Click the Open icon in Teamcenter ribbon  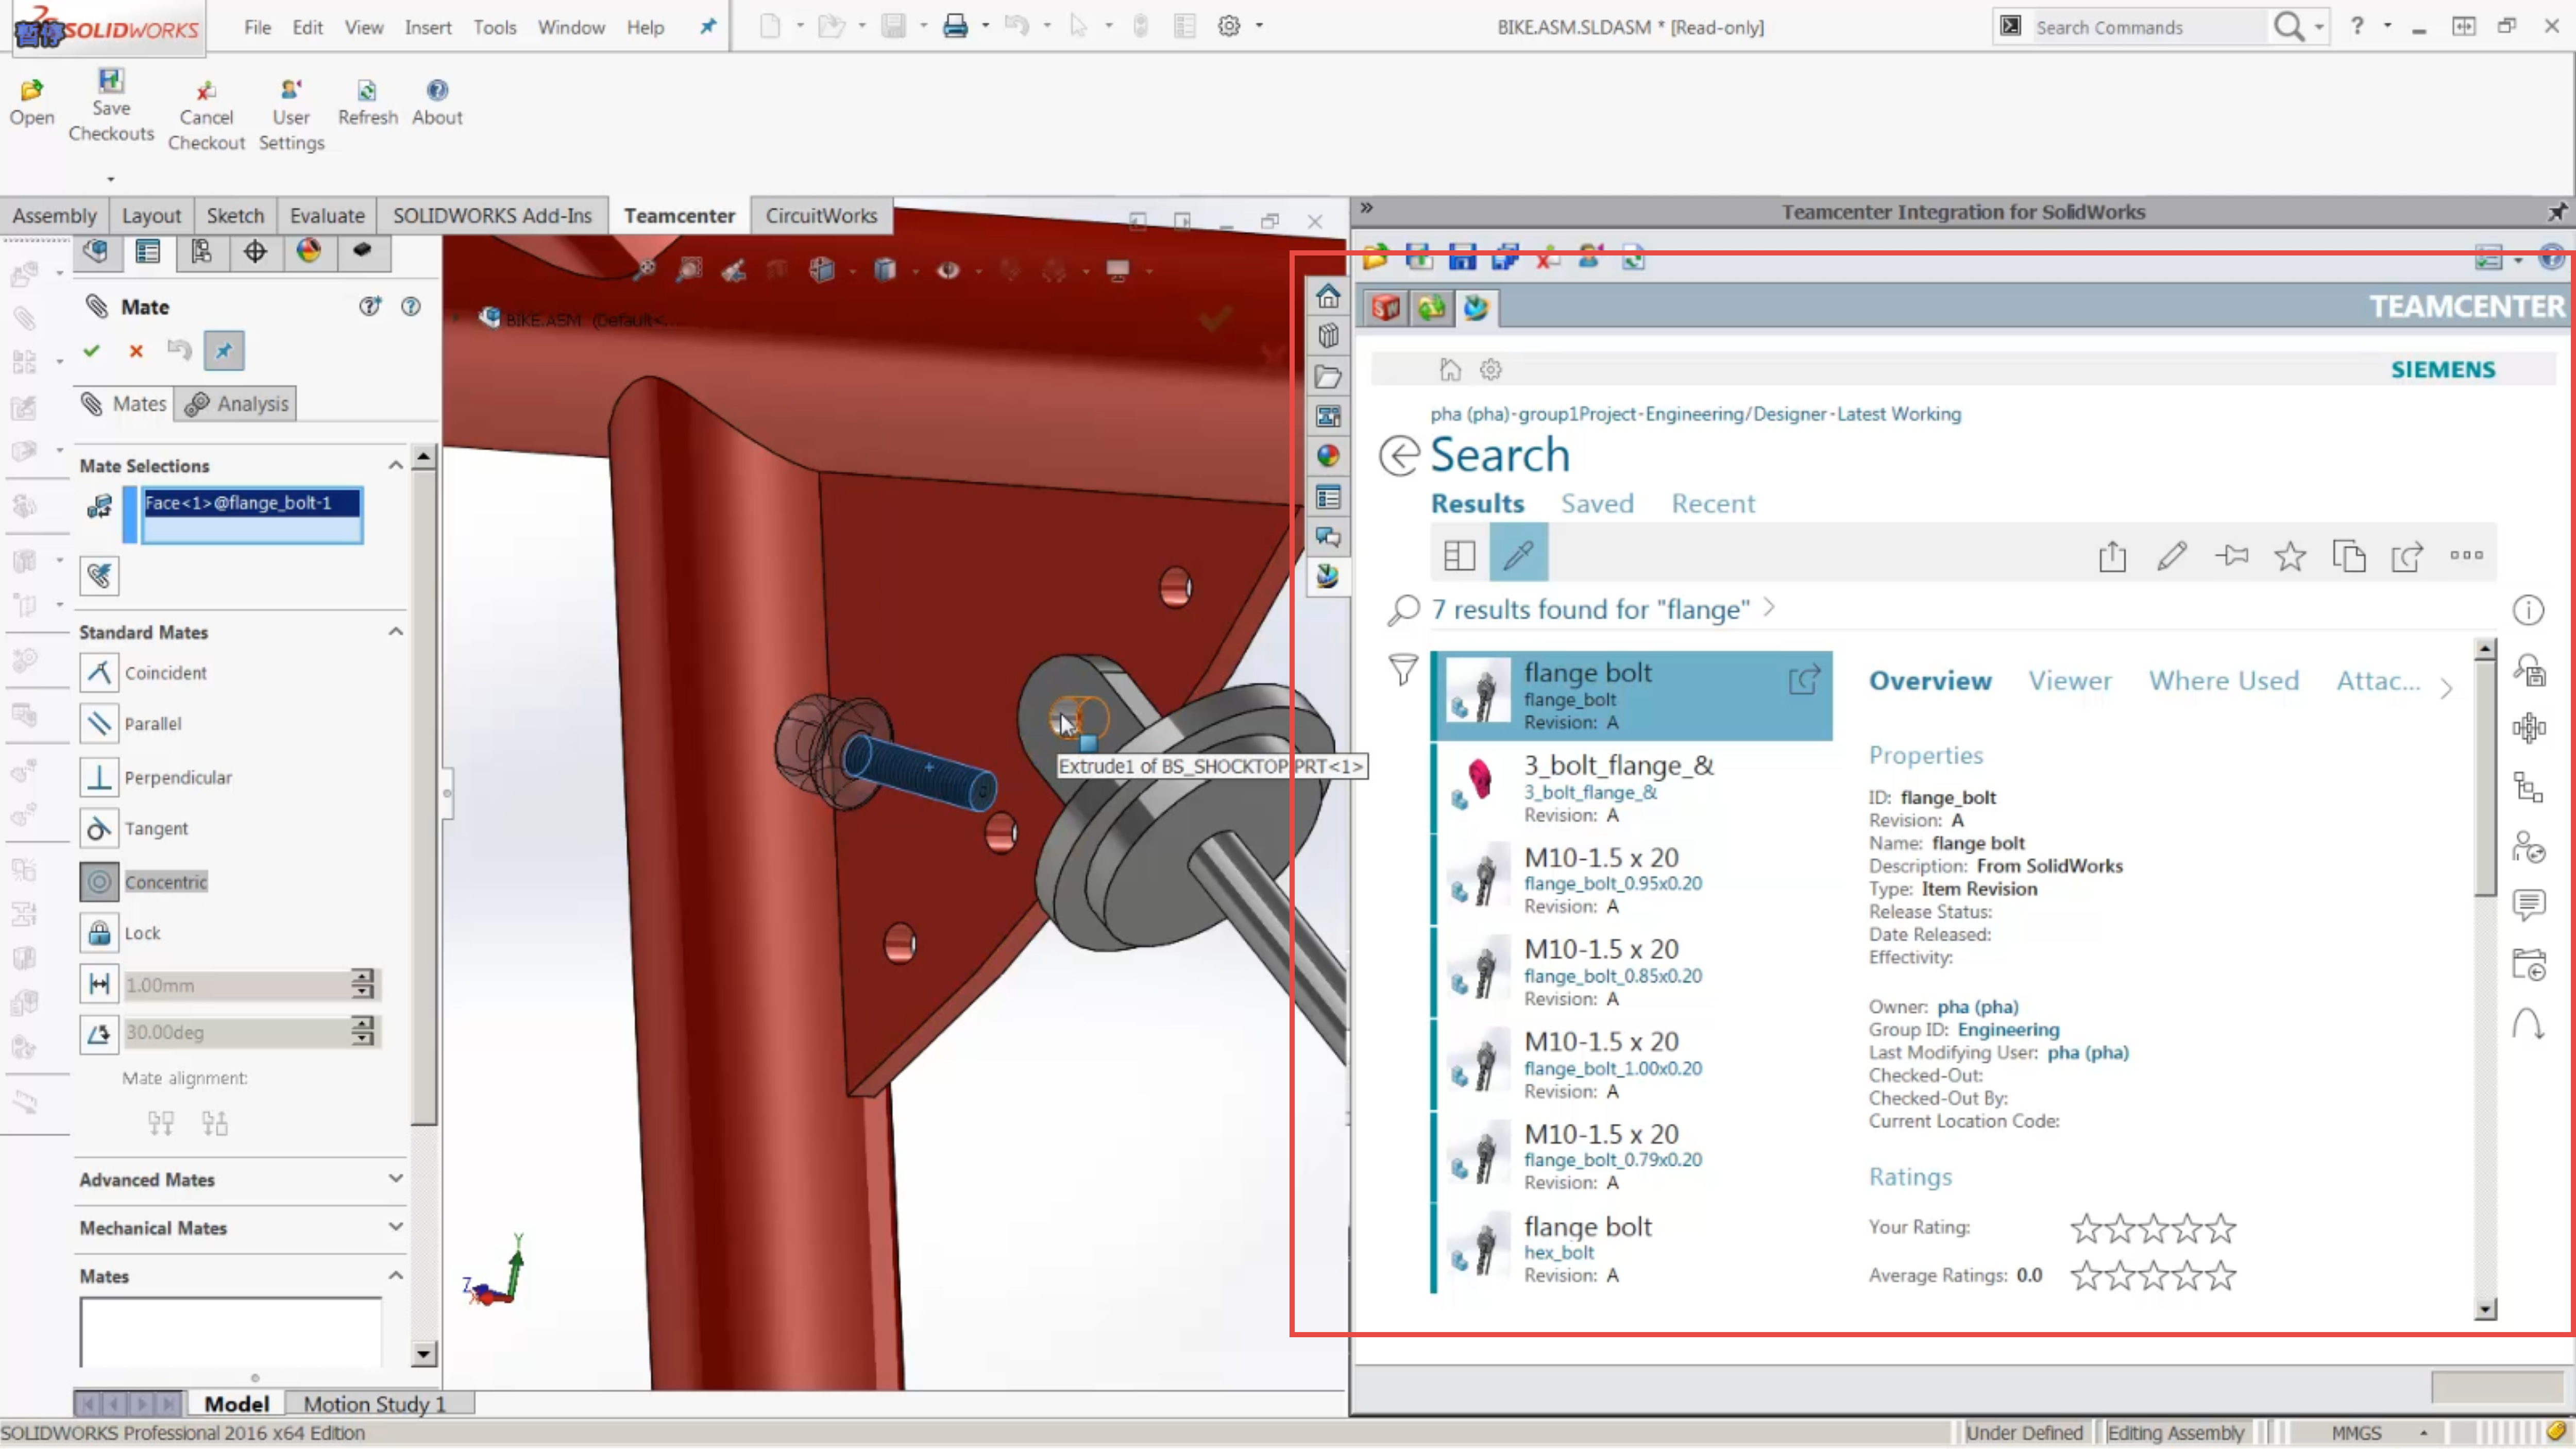pos(32,102)
